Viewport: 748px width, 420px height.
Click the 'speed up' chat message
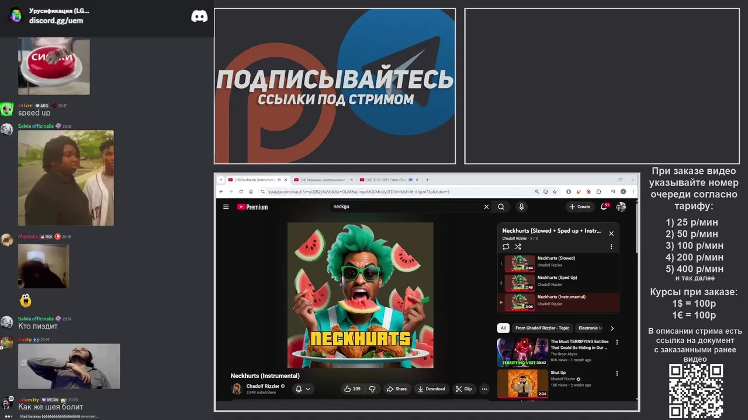click(x=34, y=113)
